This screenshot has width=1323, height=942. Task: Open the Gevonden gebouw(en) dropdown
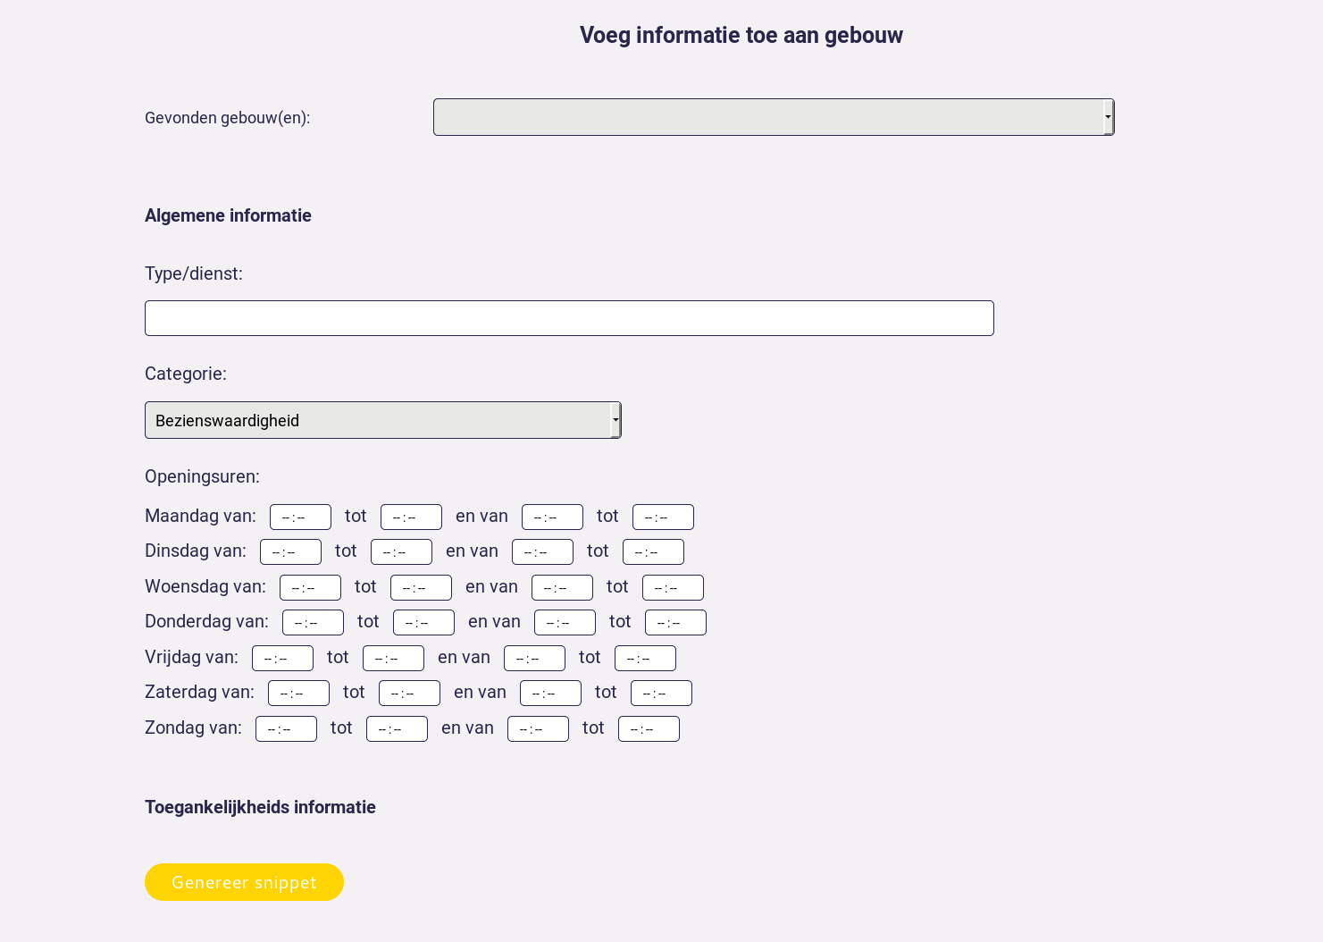point(774,117)
